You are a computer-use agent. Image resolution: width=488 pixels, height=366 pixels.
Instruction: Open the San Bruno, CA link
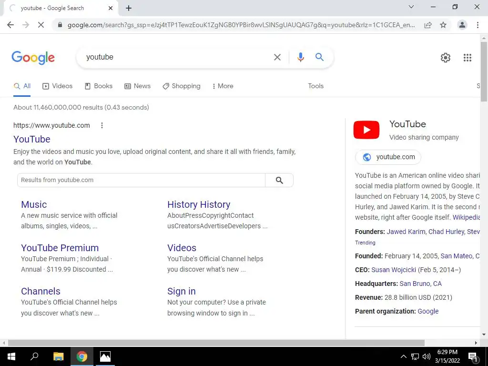point(420,284)
